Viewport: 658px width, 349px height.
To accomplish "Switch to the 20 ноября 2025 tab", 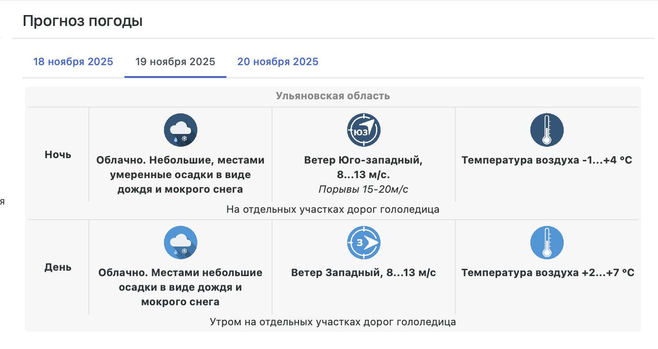I will click(278, 62).
